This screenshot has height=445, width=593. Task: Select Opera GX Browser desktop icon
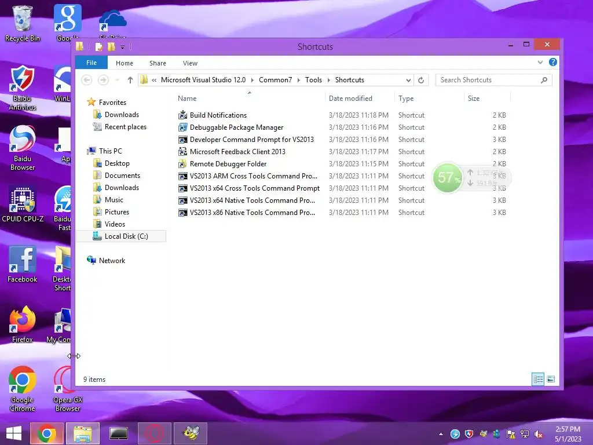pyautogui.click(x=67, y=389)
